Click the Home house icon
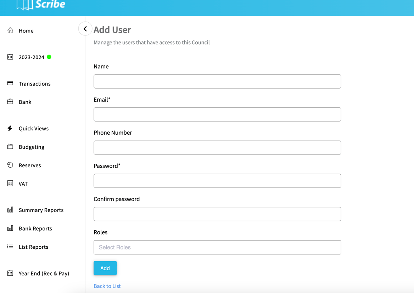The height and width of the screenshot is (293, 414). (10, 30)
